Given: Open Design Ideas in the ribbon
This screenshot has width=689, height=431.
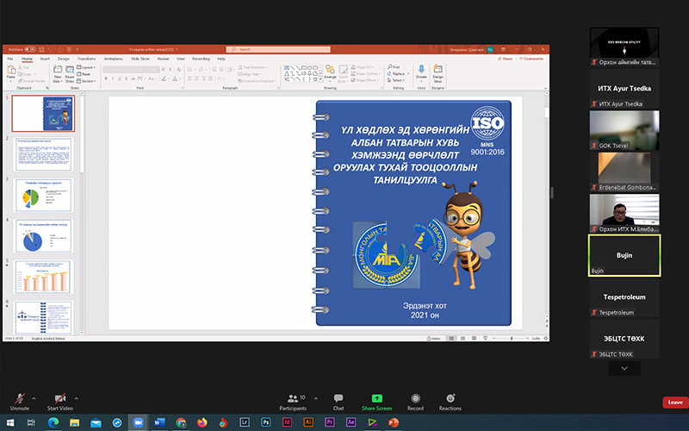Looking at the screenshot, I should (438, 73).
